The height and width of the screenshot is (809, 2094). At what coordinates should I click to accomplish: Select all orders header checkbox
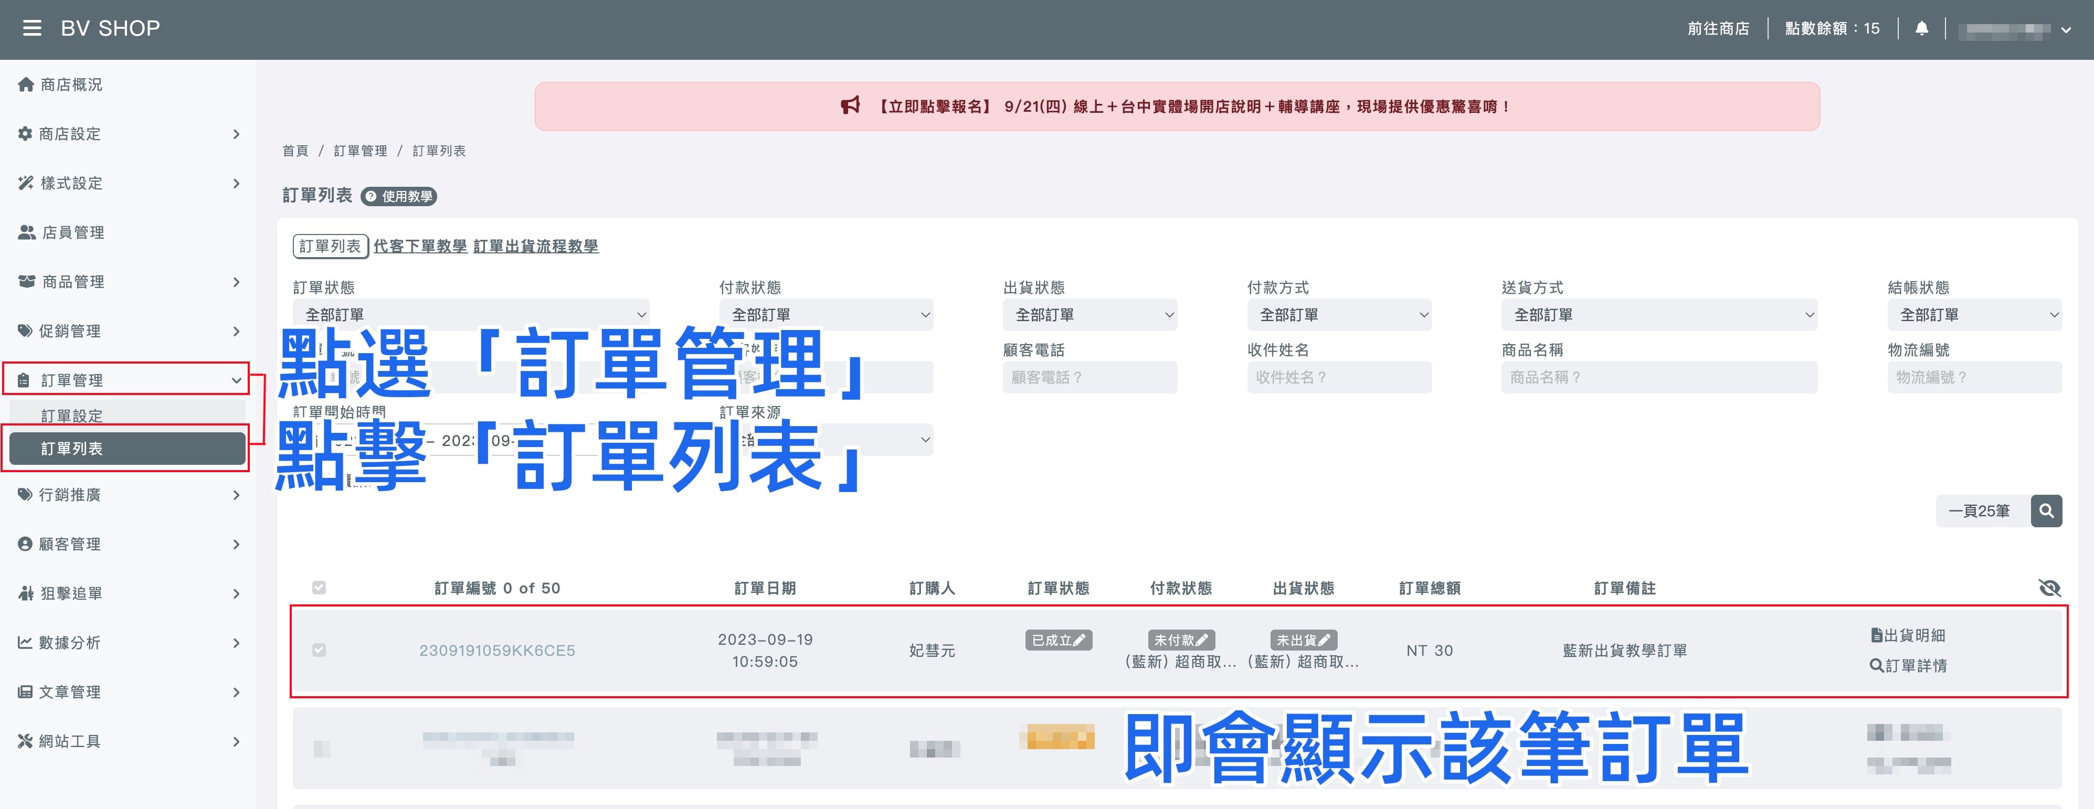[319, 587]
